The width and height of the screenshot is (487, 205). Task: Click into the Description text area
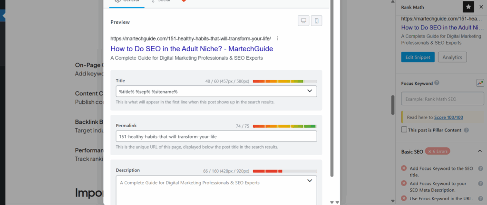pyautogui.click(x=216, y=190)
